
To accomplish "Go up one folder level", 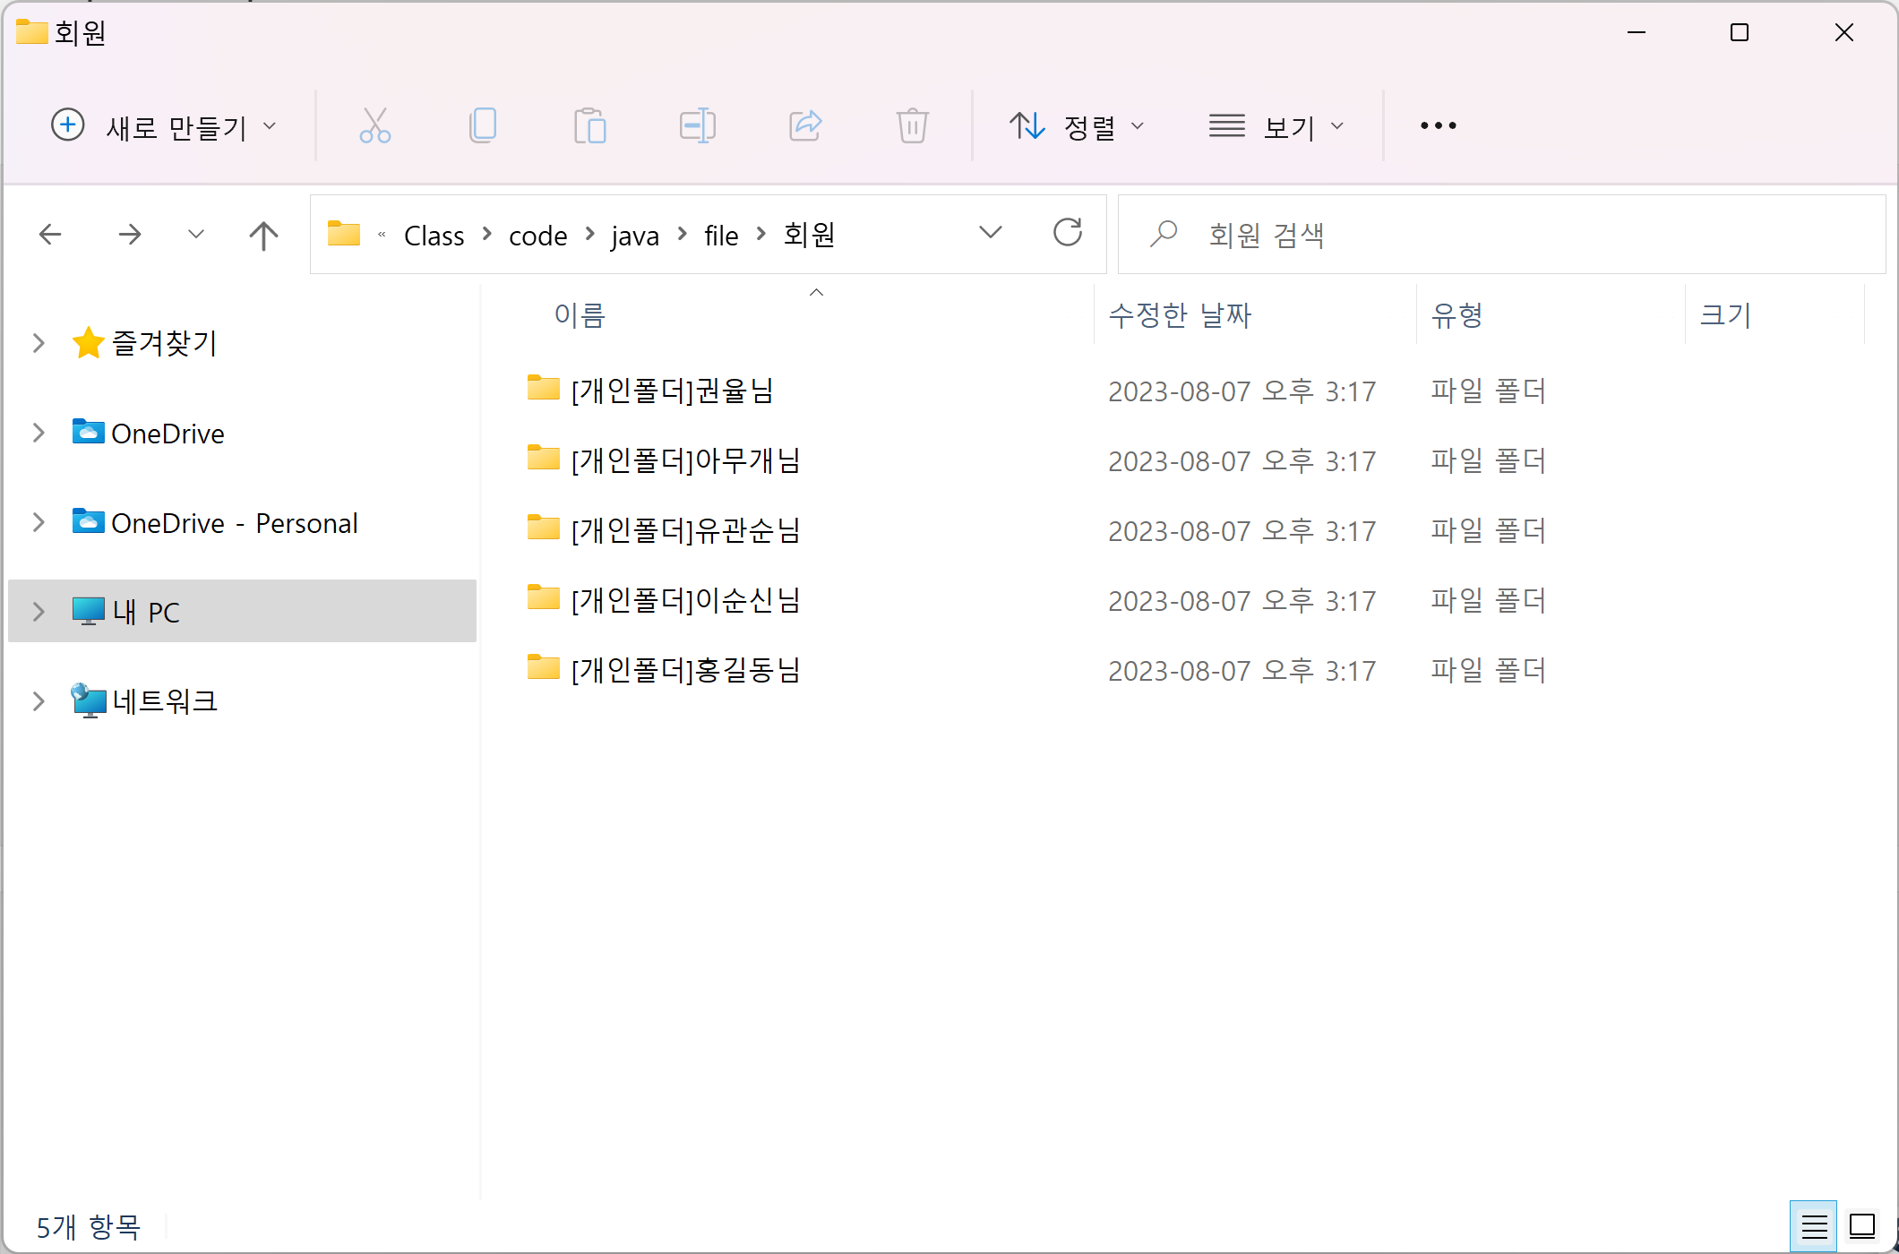I will [x=263, y=236].
